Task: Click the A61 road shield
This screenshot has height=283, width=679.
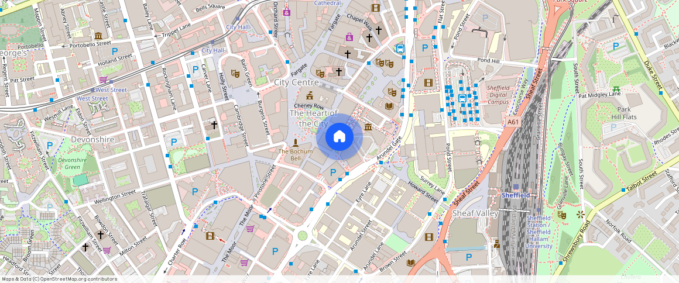Action: click(x=513, y=122)
